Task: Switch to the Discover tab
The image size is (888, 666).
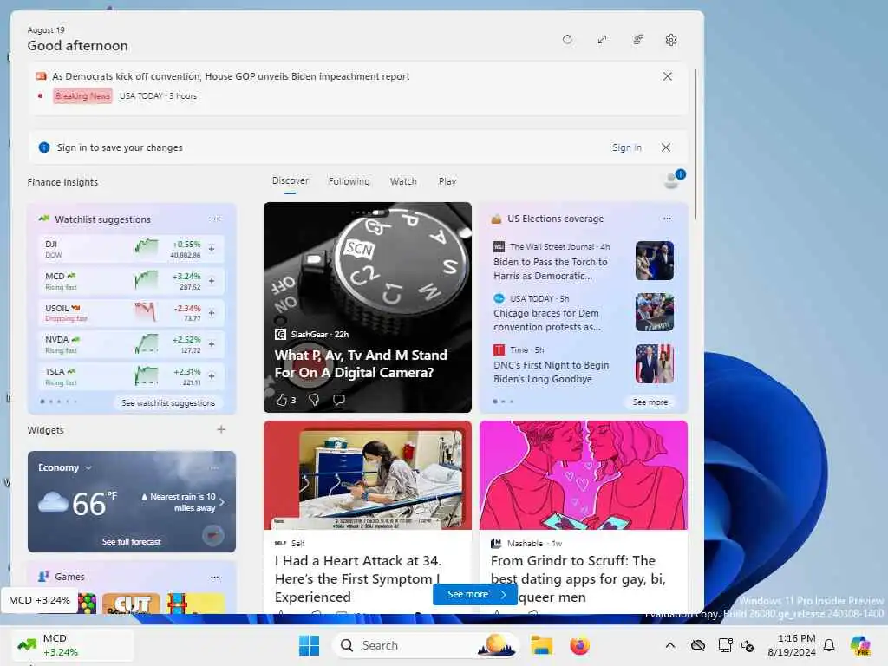Action: tap(290, 180)
